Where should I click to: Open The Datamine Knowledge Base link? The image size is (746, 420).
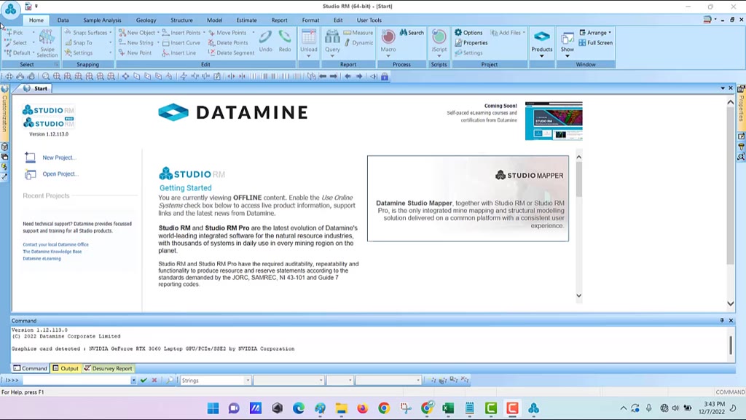52,252
